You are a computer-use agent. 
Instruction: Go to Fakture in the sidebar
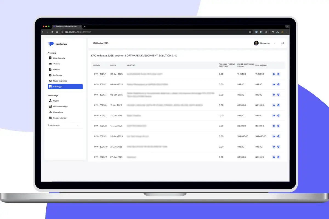coord(56,70)
